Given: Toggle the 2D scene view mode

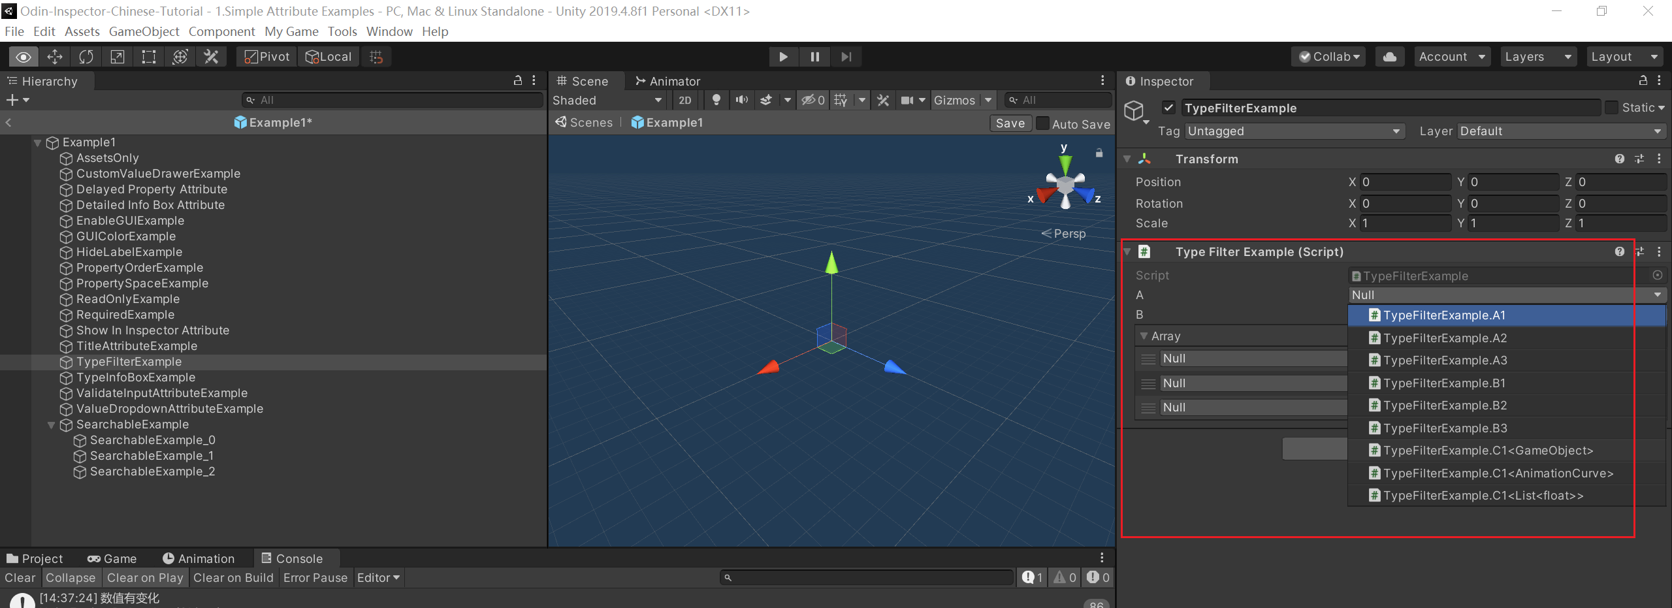Looking at the screenshot, I should [684, 100].
